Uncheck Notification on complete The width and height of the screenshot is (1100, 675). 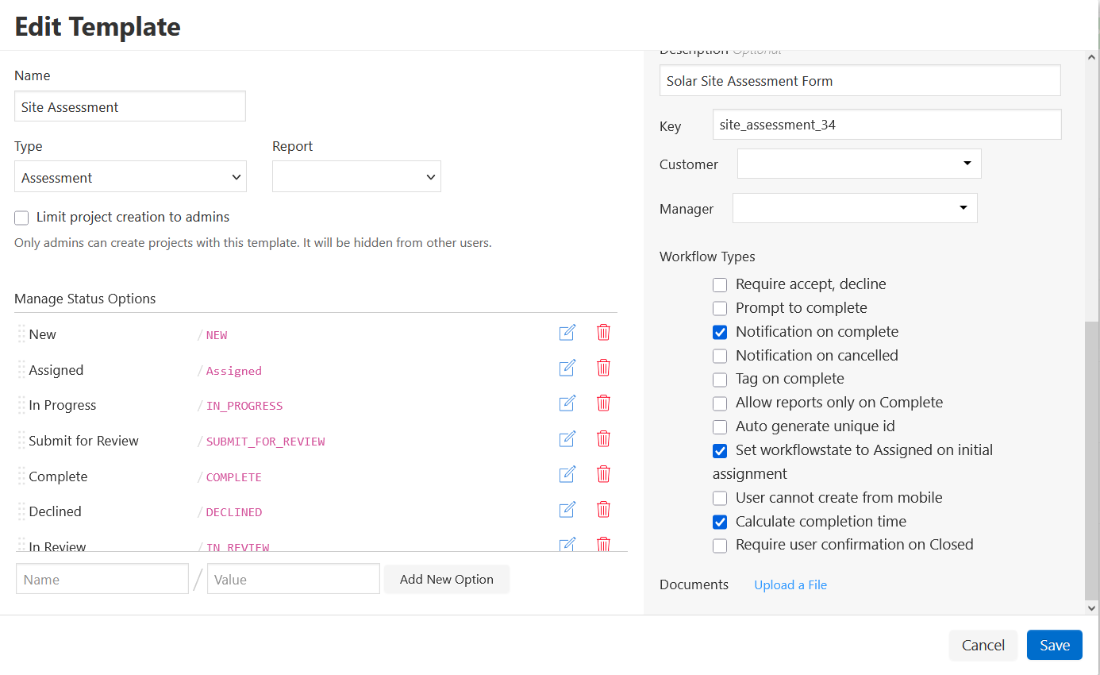pos(720,332)
